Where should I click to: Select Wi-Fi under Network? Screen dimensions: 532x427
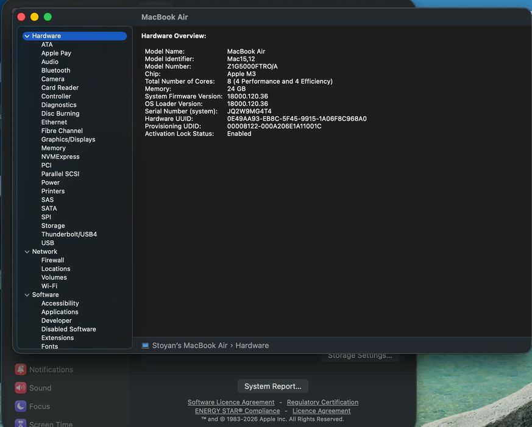tap(49, 286)
